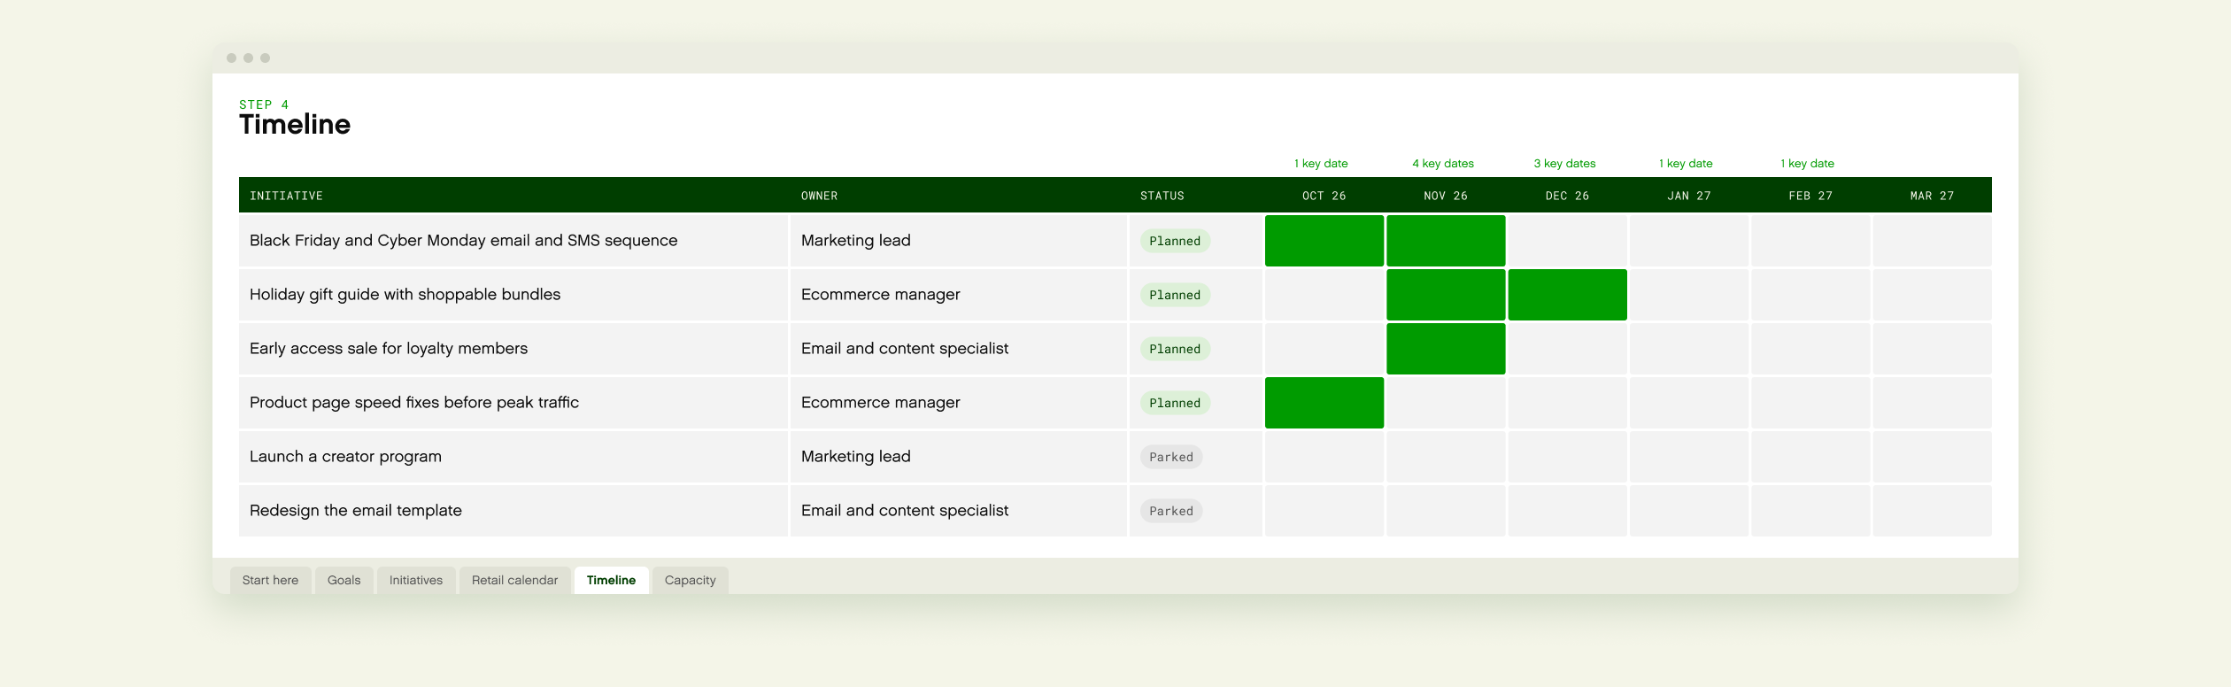Viewport: 2231px width, 687px height.
Task: Click the Planned status for Holiday gift guide
Action: pos(1175,295)
